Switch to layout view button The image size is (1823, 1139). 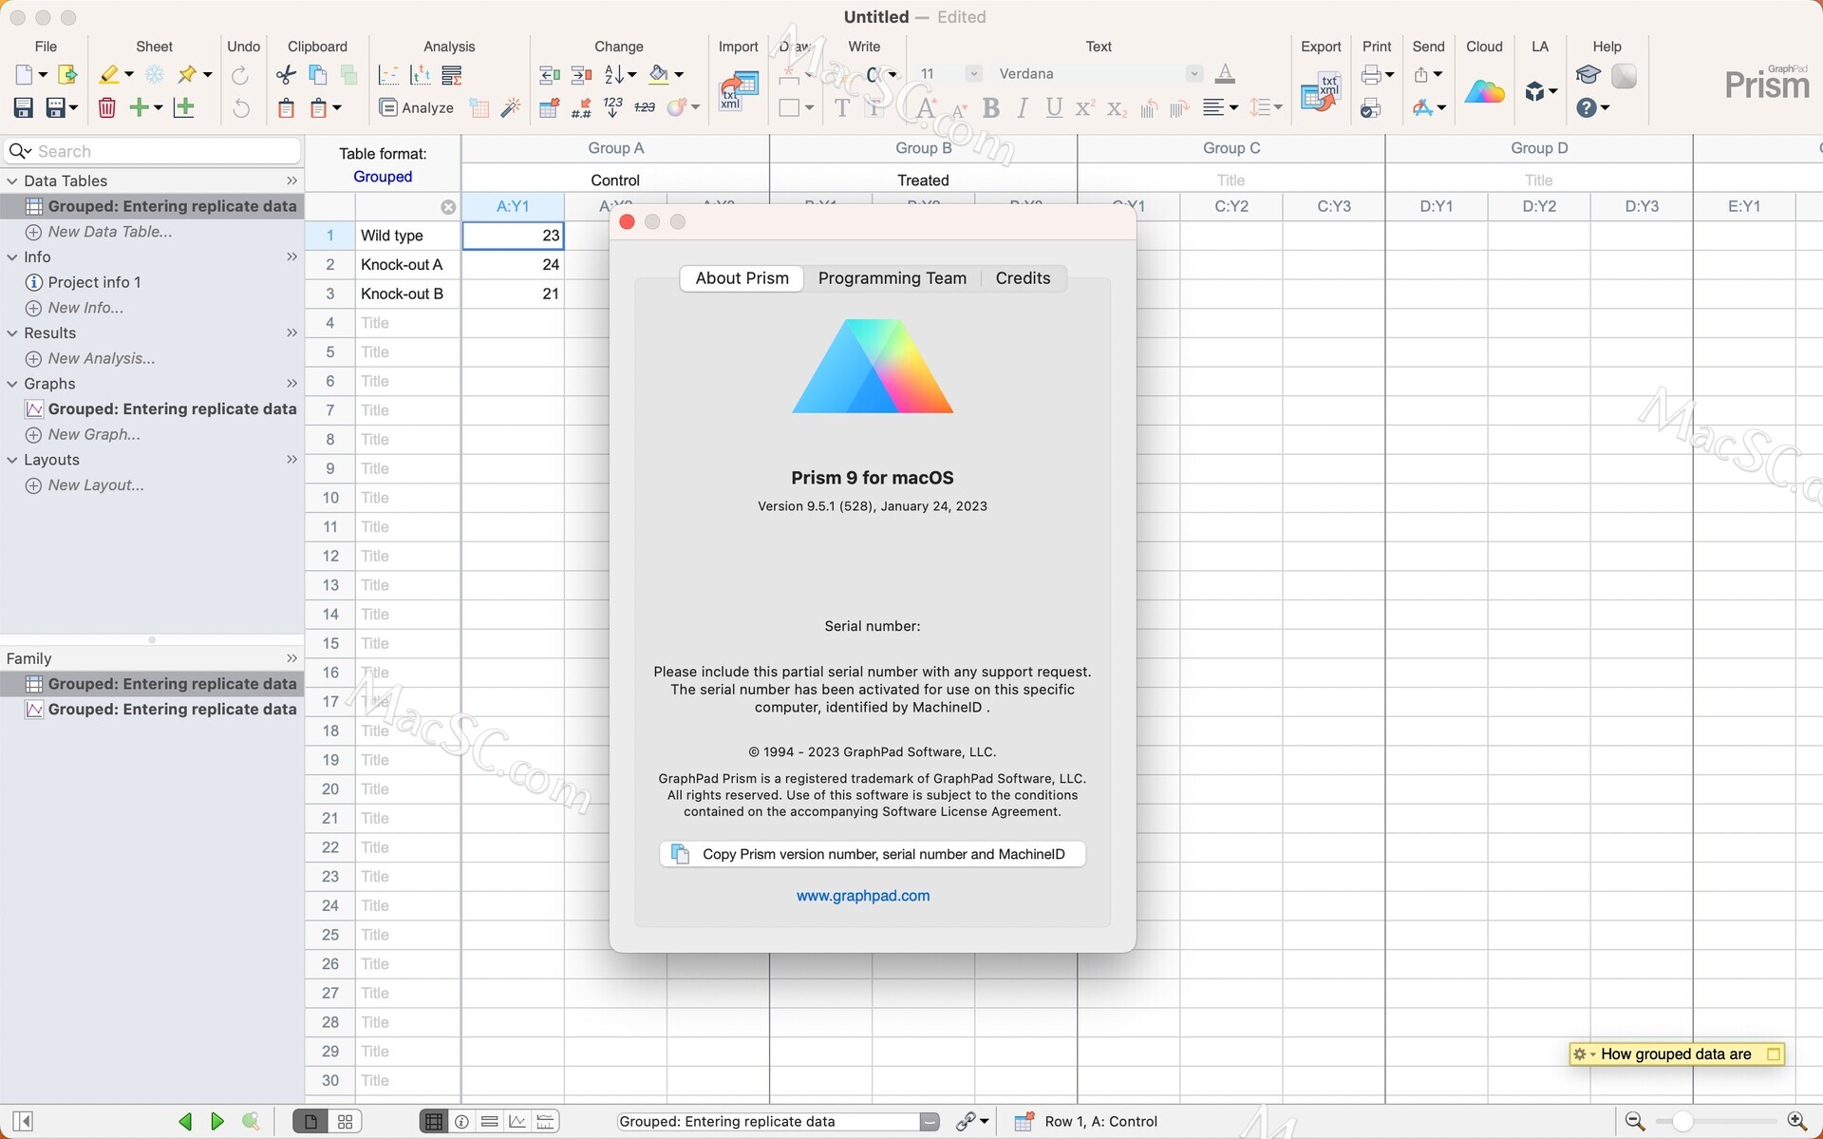point(546,1122)
